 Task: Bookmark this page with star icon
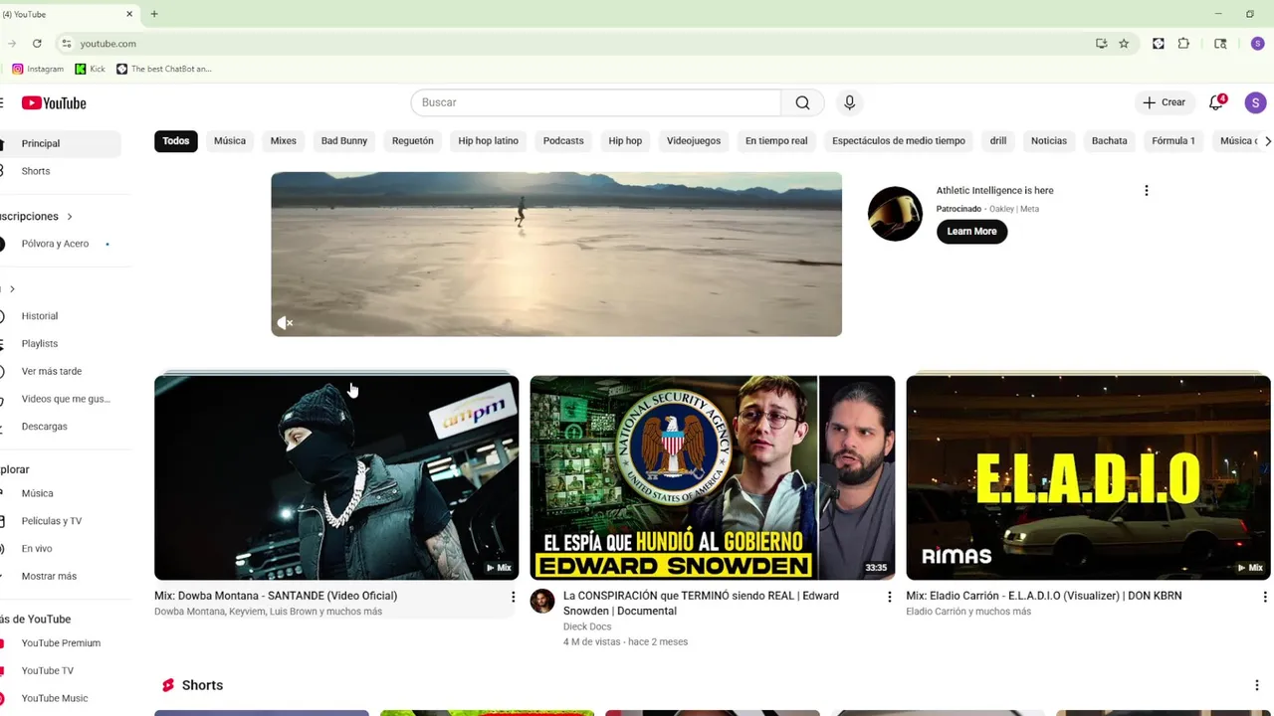pos(1124,44)
